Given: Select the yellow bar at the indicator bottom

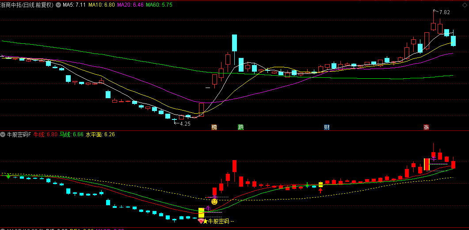Looking at the screenshot, I should (x=201, y=212).
